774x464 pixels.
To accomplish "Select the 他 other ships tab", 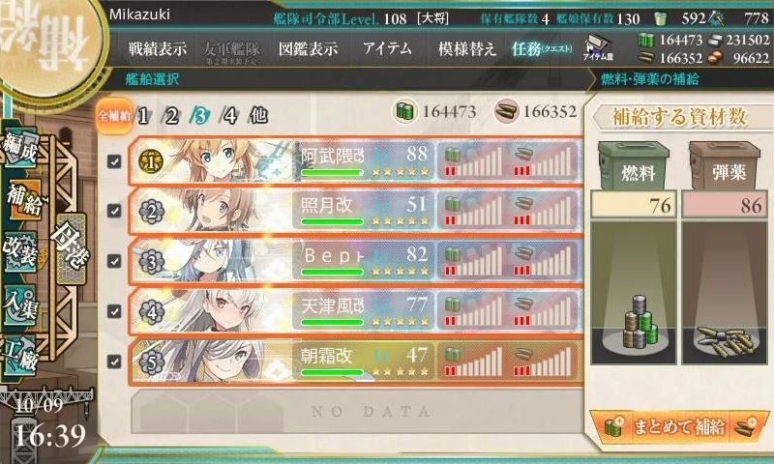I will (x=258, y=115).
